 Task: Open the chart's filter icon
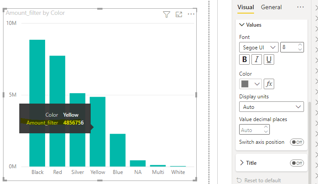[166, 14]
